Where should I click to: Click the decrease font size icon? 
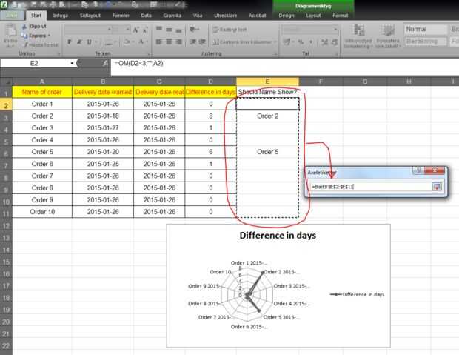pyautogui.click(x=145, y=30)
